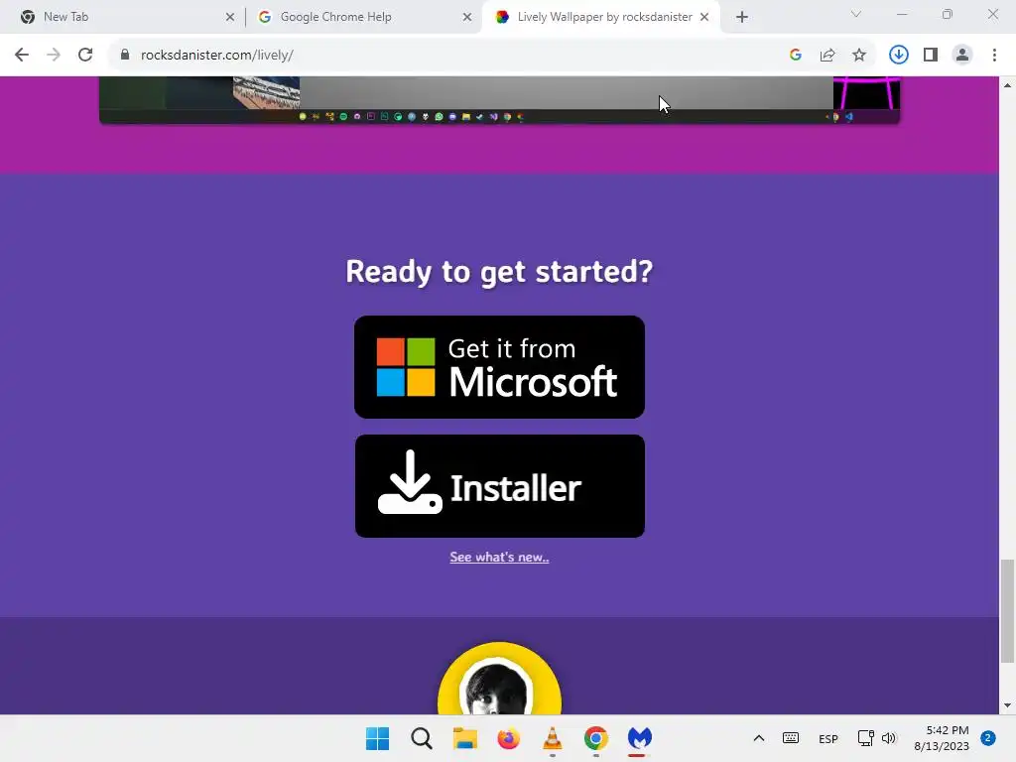
Task: Toggle Chrome side panel
Action: tap(931, 56)
